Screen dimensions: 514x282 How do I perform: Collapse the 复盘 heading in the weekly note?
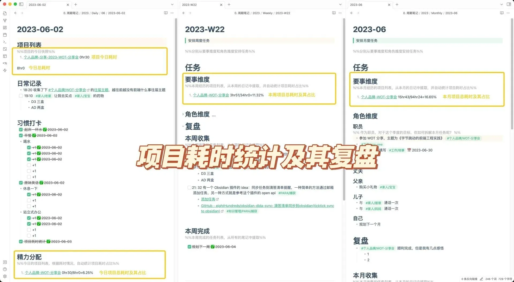tap(183, 126)
